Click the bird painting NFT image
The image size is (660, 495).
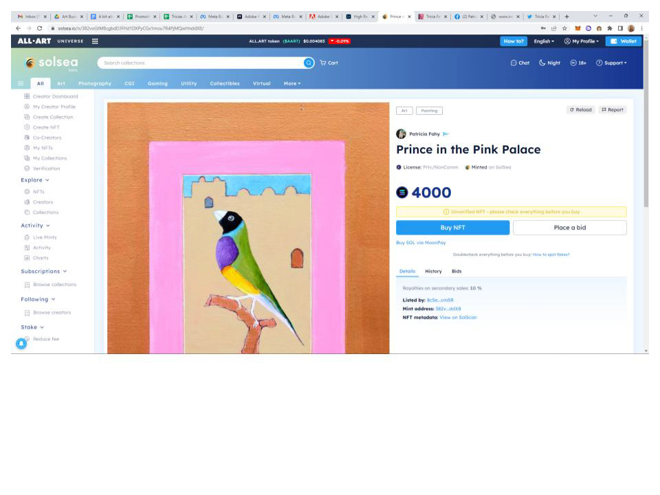click(x=248, y=228)
